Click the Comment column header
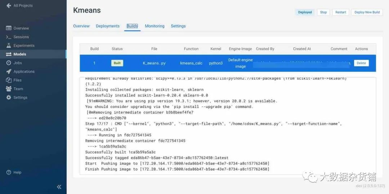This screenshot has width=389, height=194. click(339, 49)
